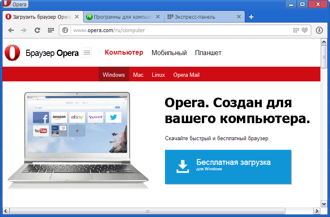The width and height of the screenshot is (330, 217).
Task: Open a new tab with plus button
Action: coord(251,17)
